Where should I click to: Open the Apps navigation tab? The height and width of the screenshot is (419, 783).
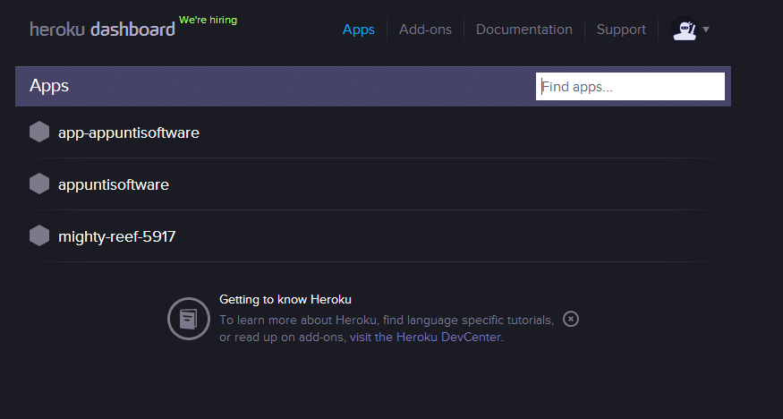coord(359,30)
